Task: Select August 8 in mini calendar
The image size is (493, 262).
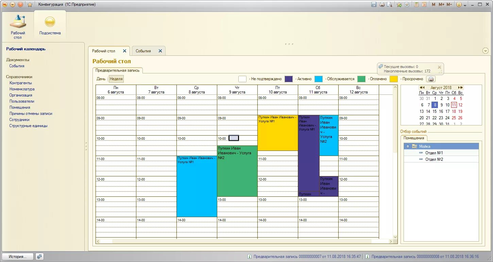Action: click(x=435, y=105)
